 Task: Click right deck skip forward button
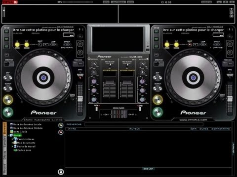(160, 78)
